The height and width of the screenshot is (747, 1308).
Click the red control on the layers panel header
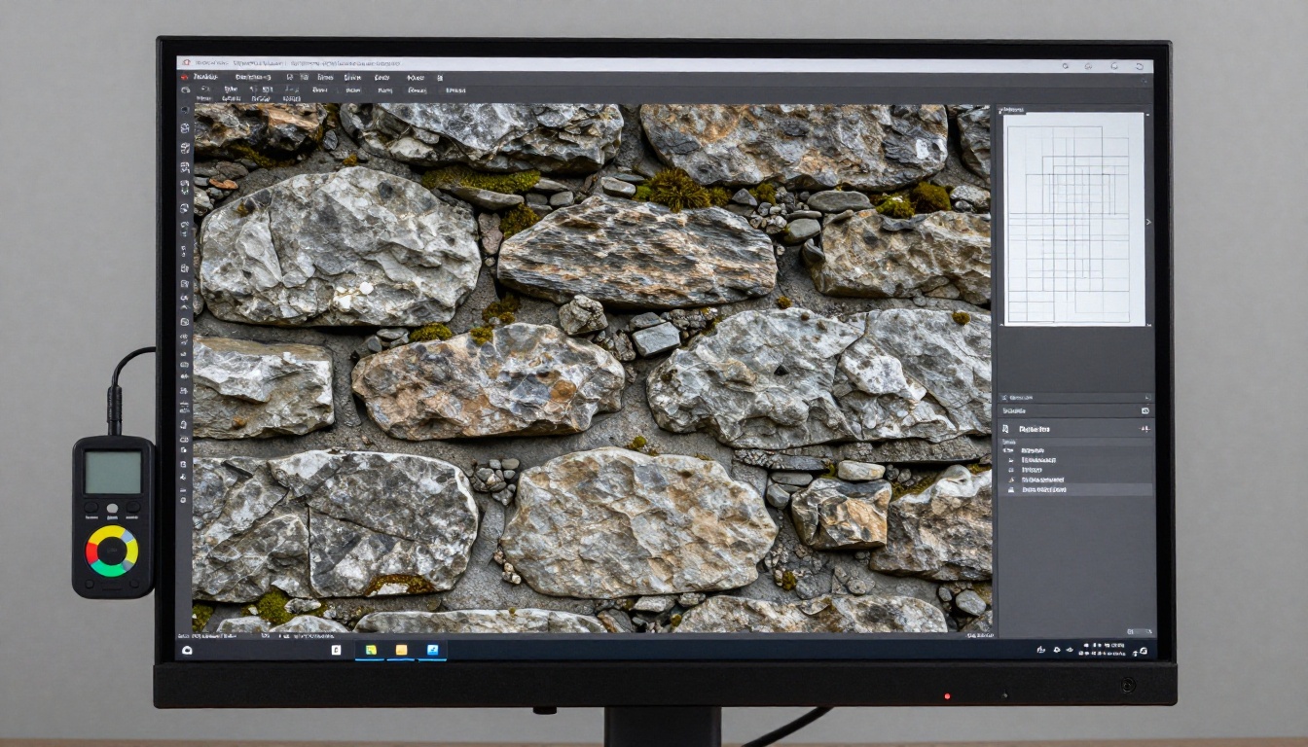pyautogui.click(x=1145, y=429)
